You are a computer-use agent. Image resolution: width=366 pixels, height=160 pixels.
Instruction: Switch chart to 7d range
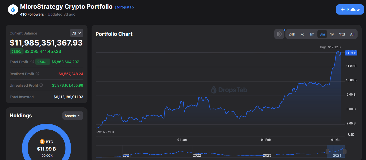[302, 34]
